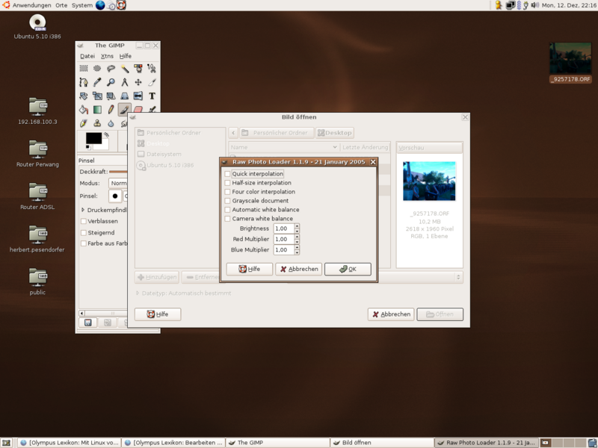598x448 pixels.
Task: Increase Brightness using its up arrow
Action: [297, 225]
